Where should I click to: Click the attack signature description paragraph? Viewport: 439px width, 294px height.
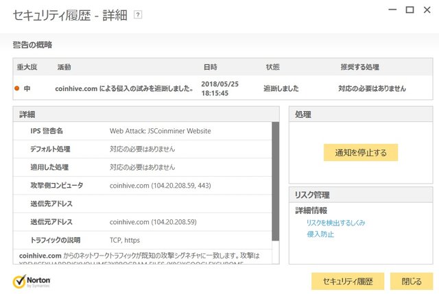(139, 258)
